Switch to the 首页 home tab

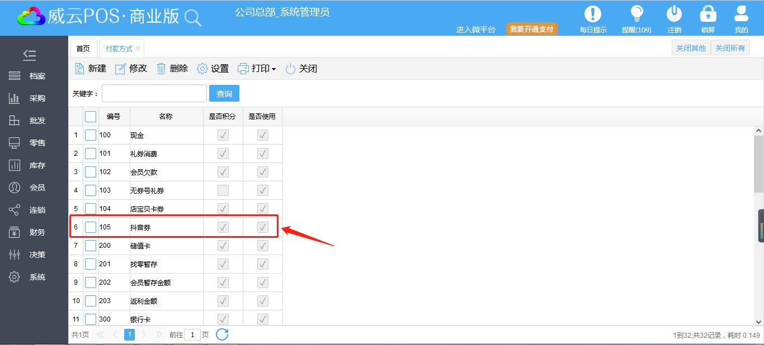click(83, 49)
